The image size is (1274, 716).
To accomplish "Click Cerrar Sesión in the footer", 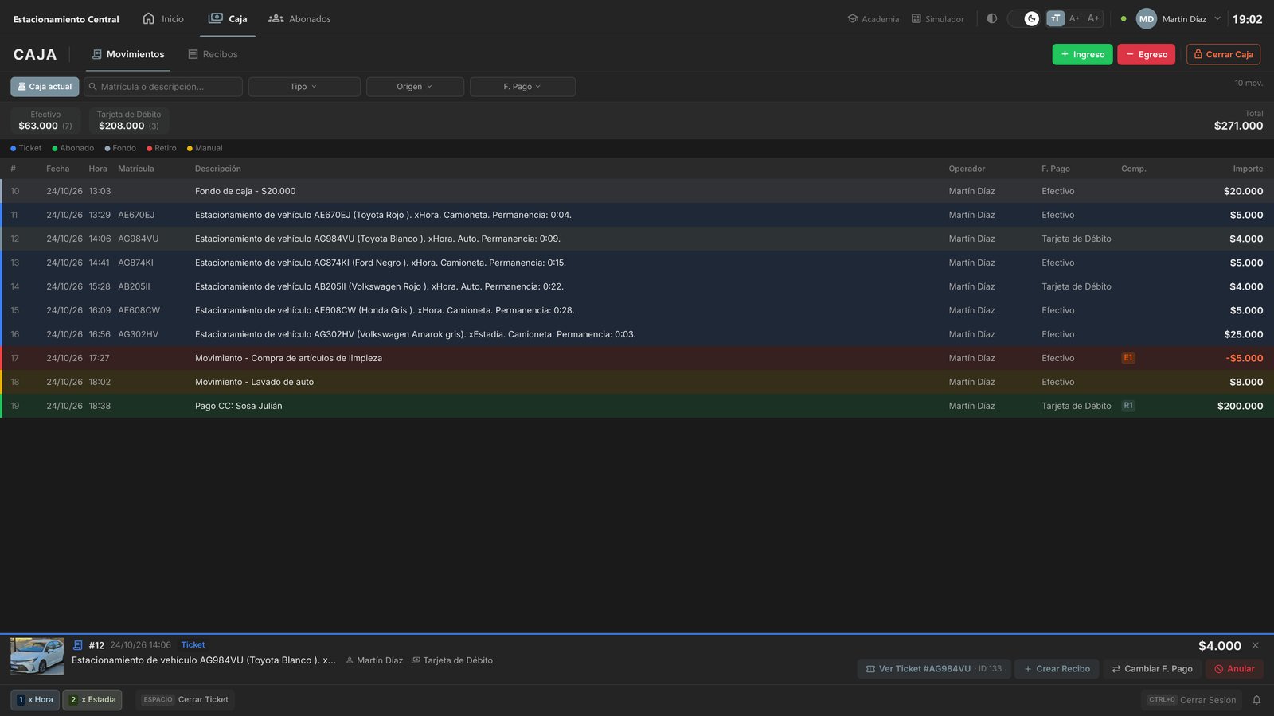I will [x=1191, y=700].
